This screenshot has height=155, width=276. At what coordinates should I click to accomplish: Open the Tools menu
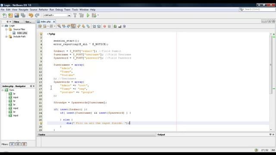75,9
